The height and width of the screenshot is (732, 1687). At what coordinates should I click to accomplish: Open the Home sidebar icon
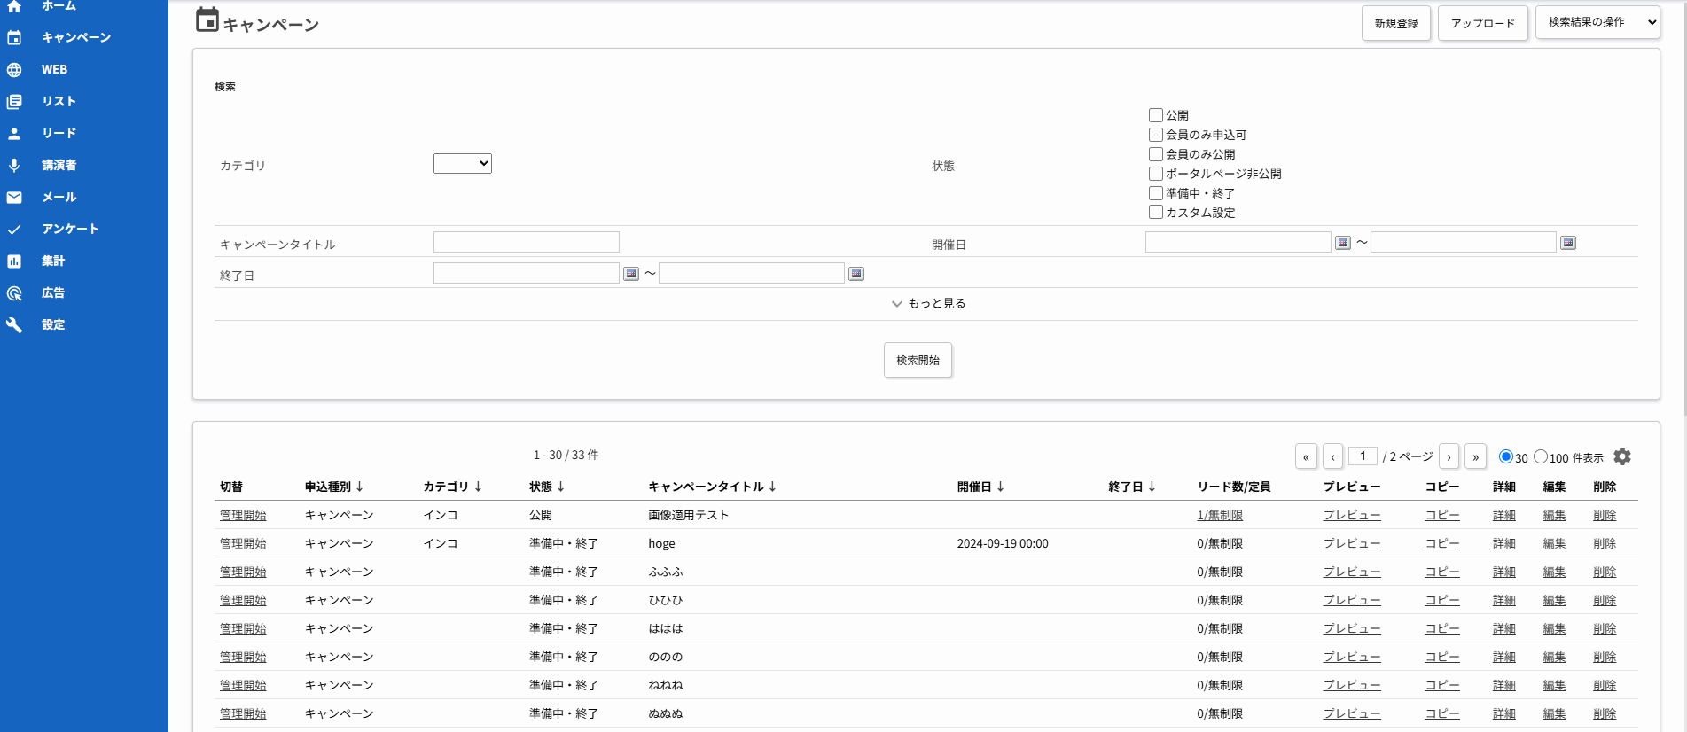point(14,6)
